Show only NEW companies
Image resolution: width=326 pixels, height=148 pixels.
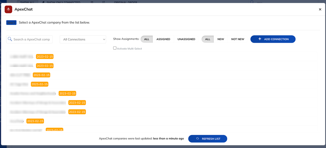[x=220, y=39]
